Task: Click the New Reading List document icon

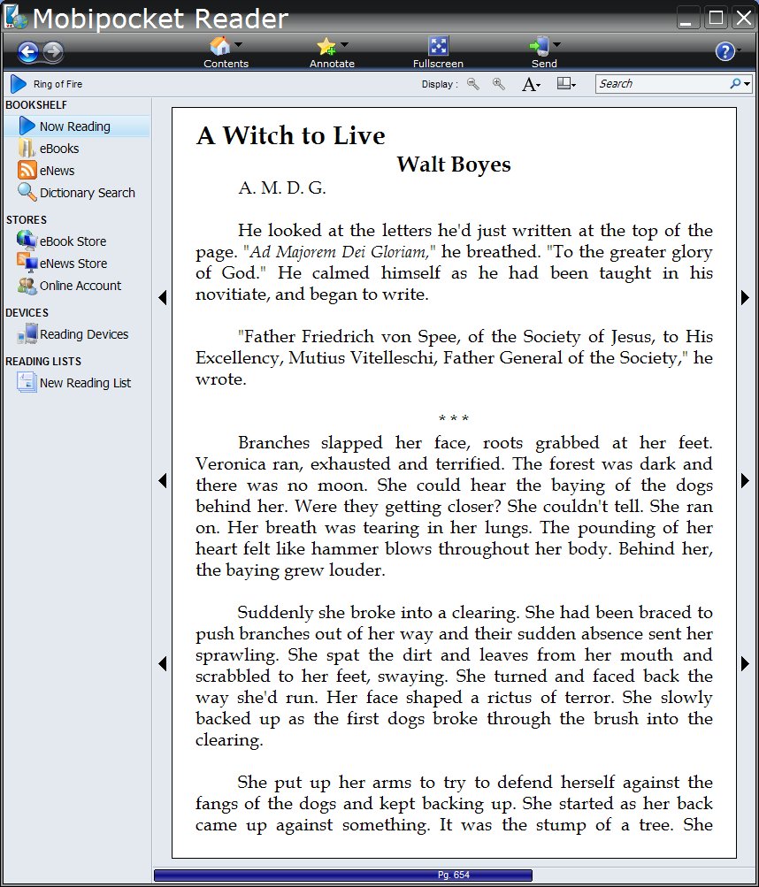Action: point(27,382)
